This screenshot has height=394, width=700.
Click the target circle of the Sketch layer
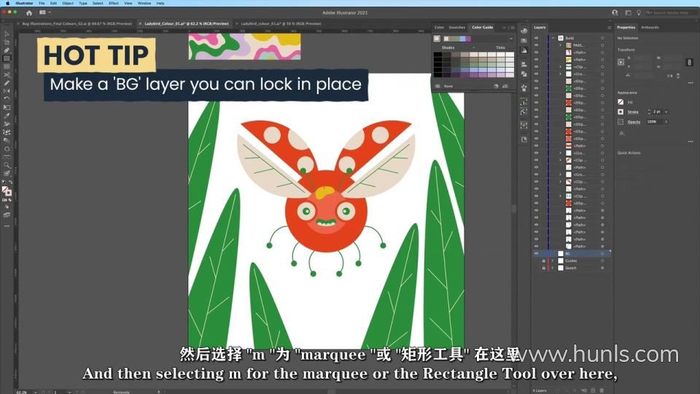click(602, 268)
